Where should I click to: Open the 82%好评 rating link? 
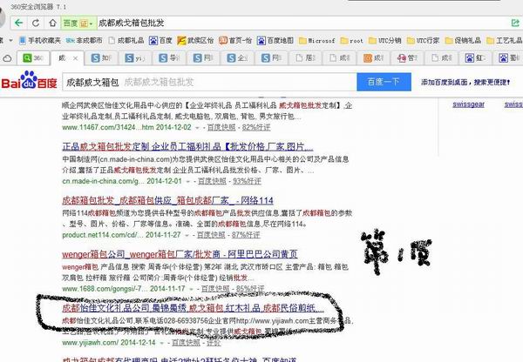click(x=256, y=127)
